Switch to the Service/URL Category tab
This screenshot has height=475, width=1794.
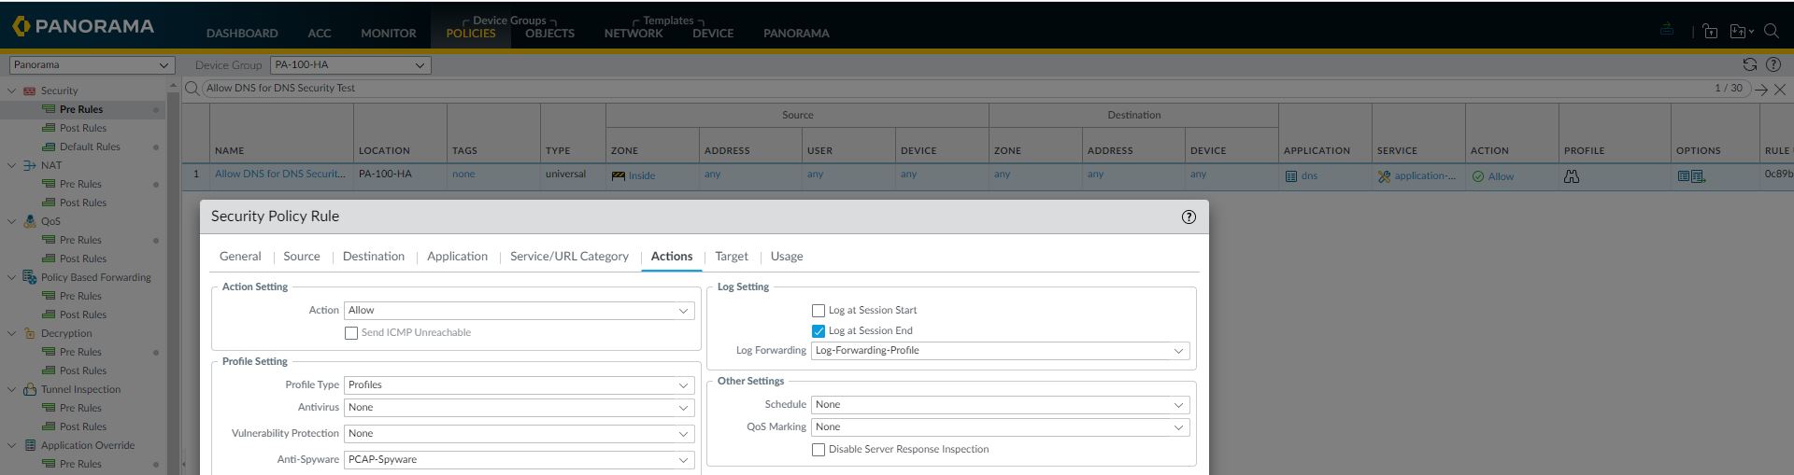click(569, 257)
